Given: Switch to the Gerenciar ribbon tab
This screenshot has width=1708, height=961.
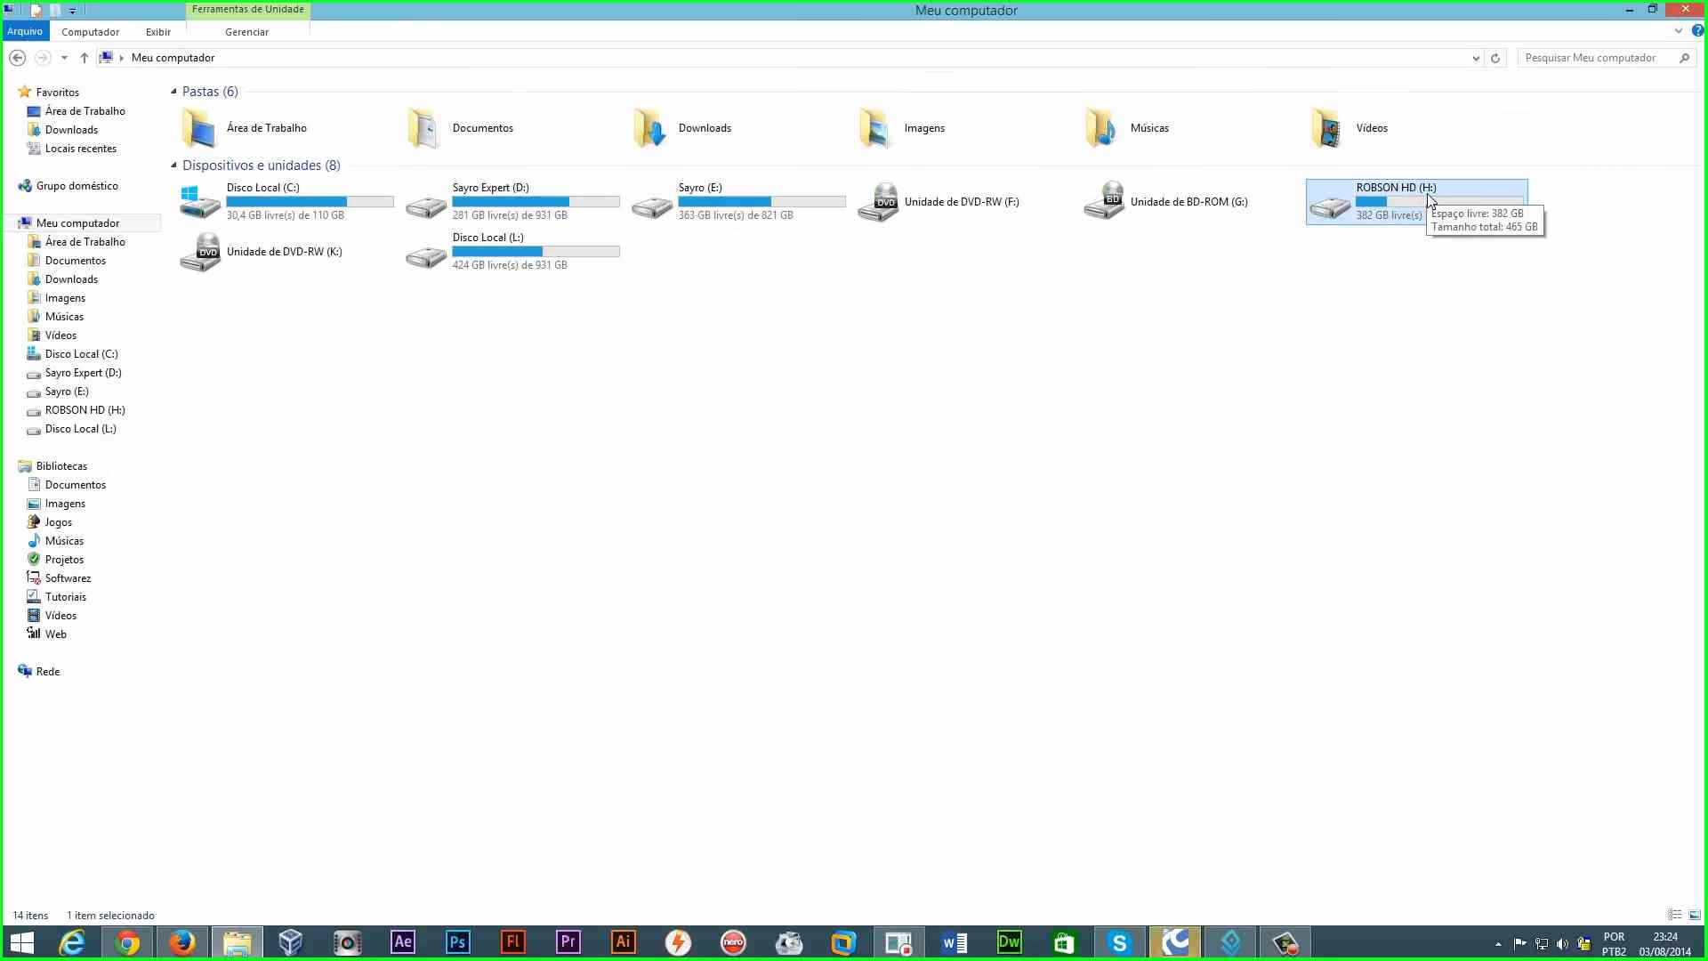Looking at the screenshot, I should coord(246,32).
